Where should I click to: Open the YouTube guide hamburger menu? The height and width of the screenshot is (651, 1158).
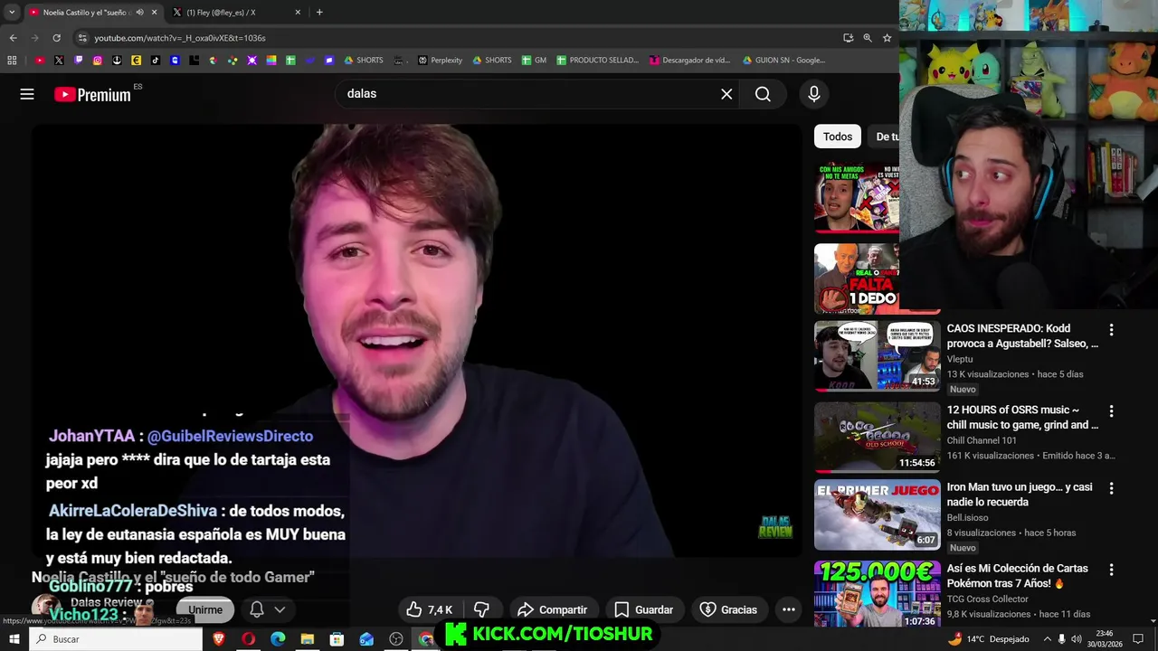pyautogui.click(x=27, y=94)
